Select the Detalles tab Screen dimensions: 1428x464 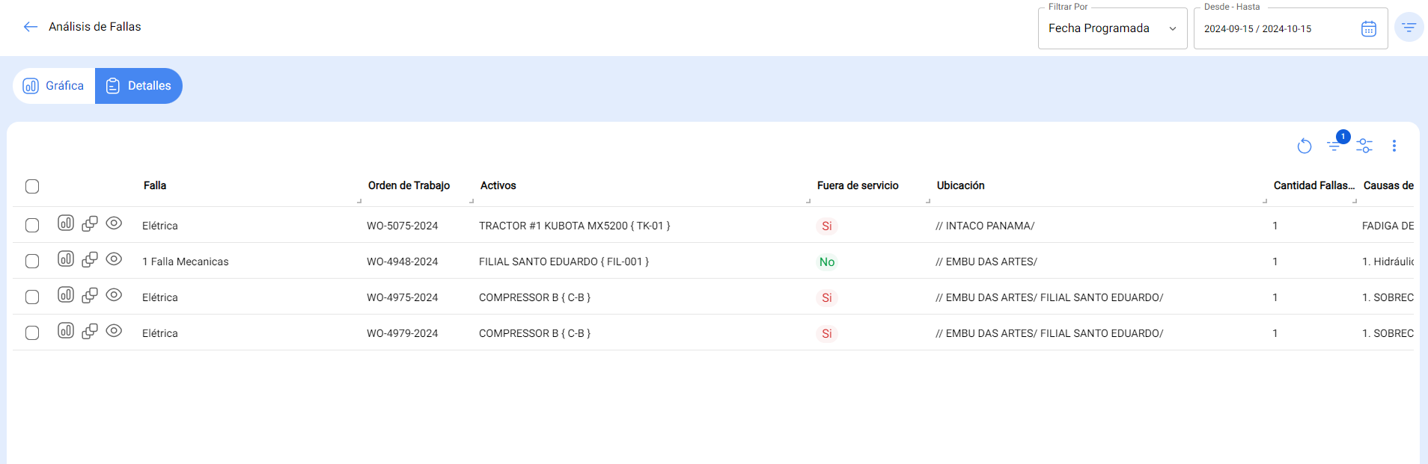click(x=138, y=86)
